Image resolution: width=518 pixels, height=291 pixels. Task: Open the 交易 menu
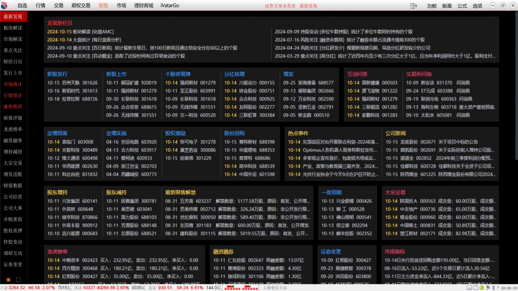(x=59, y=6)
